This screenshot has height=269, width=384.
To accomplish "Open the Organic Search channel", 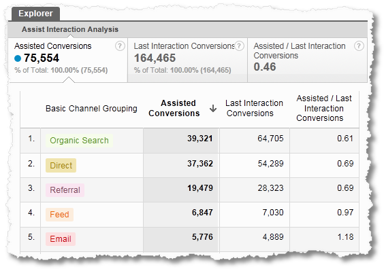I will click(x=79, y=141).
